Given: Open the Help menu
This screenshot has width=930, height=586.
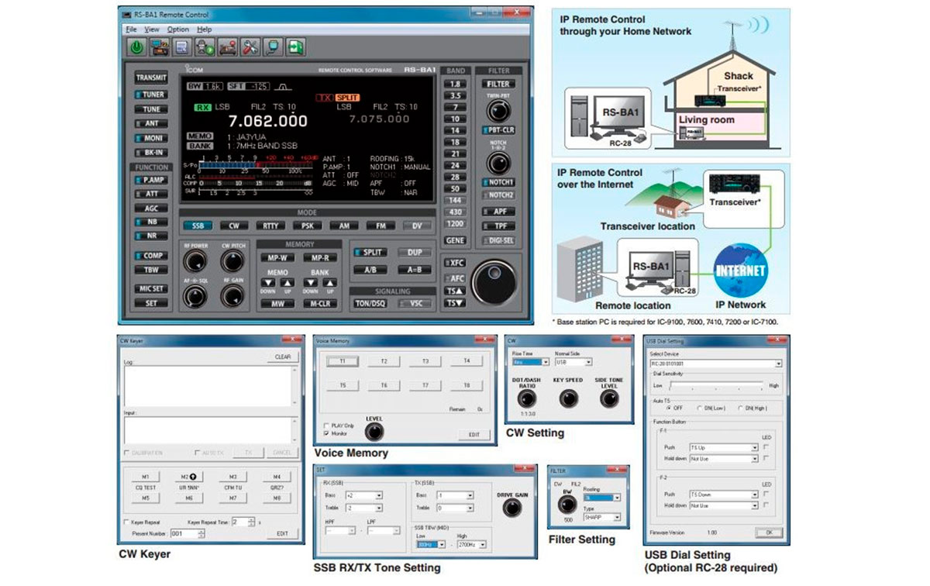Looking at the screenshot, I should coord(204,29).
